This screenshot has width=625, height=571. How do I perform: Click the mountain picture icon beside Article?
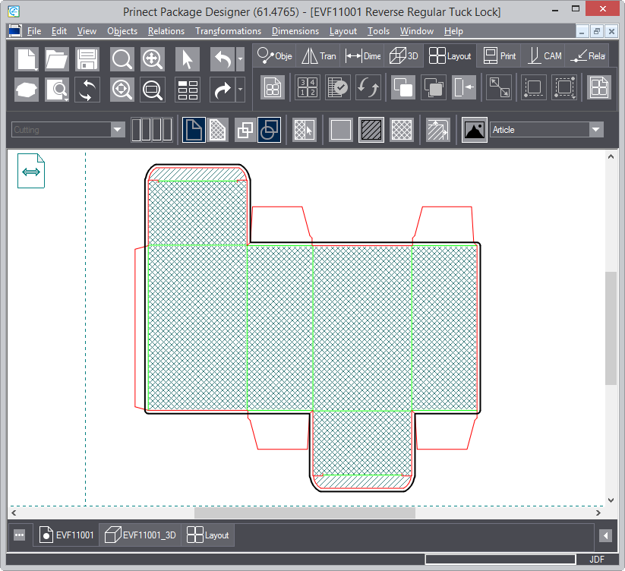tap(475, 130)
